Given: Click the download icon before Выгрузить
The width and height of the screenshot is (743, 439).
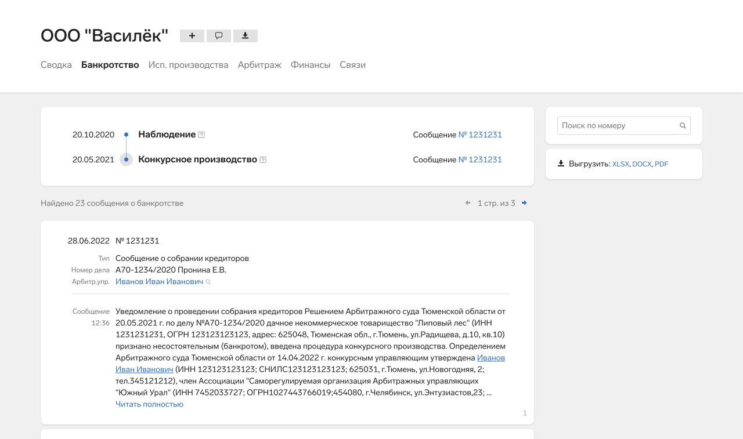Looking at the screenshot, I should click(x=561, y=164).
